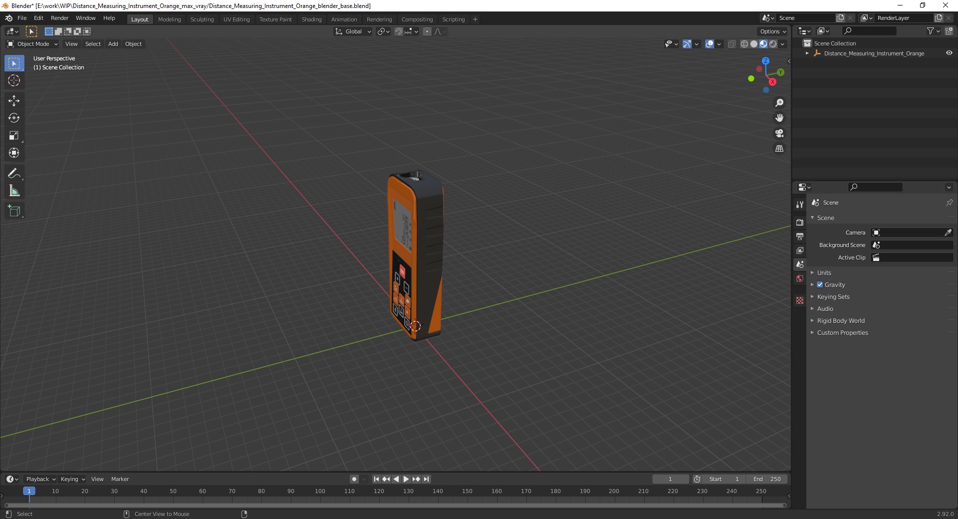Enable the Gravity checkbox
The height and width of the screenshot is (519, 958).
(820, 284)
